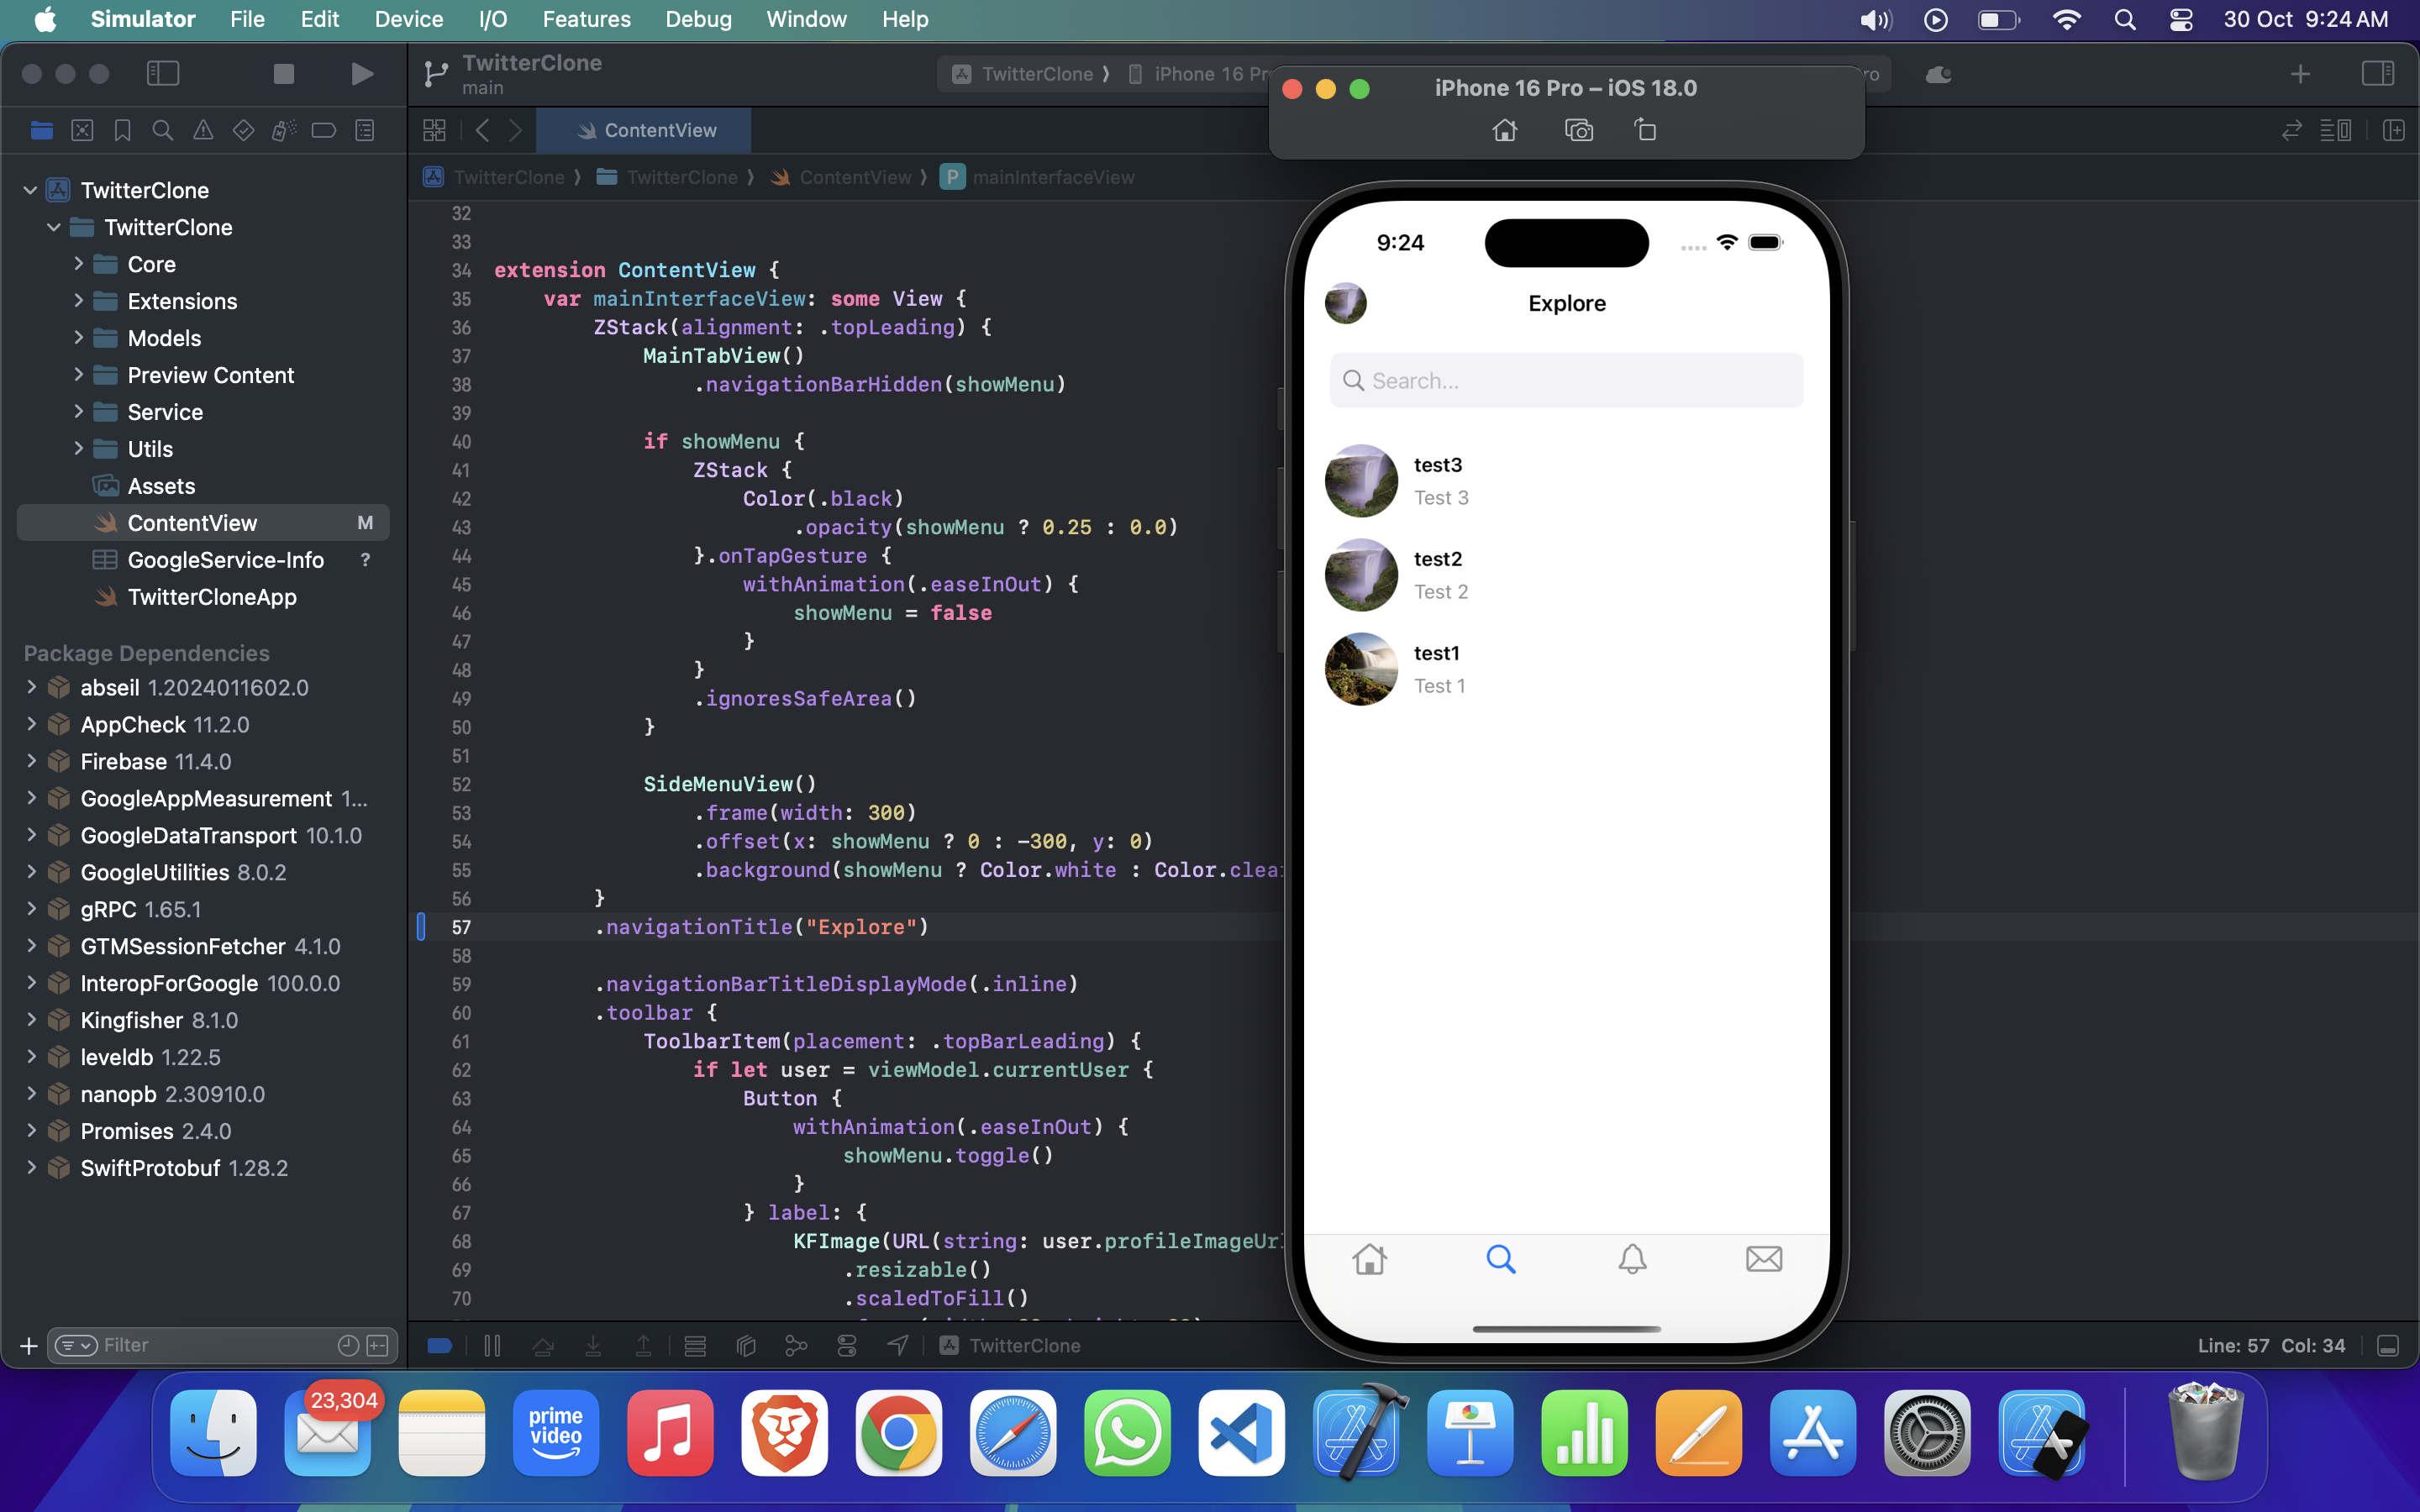Tap the bell notifications tab in the app

coord(1632,1259)
